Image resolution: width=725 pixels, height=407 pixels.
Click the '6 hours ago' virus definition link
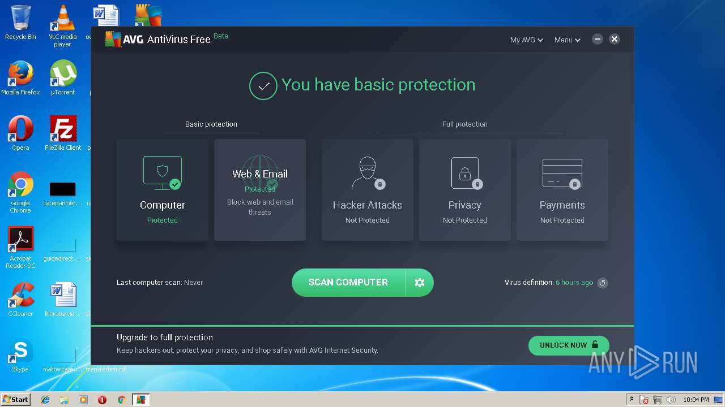[574, 283]
